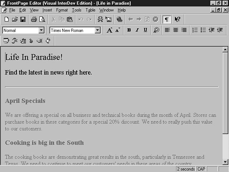The height and width of the screenshot is (172, 229).
Task: Insert an image with the picture icon
Action: pyautogui.click(x=108, y=19)
